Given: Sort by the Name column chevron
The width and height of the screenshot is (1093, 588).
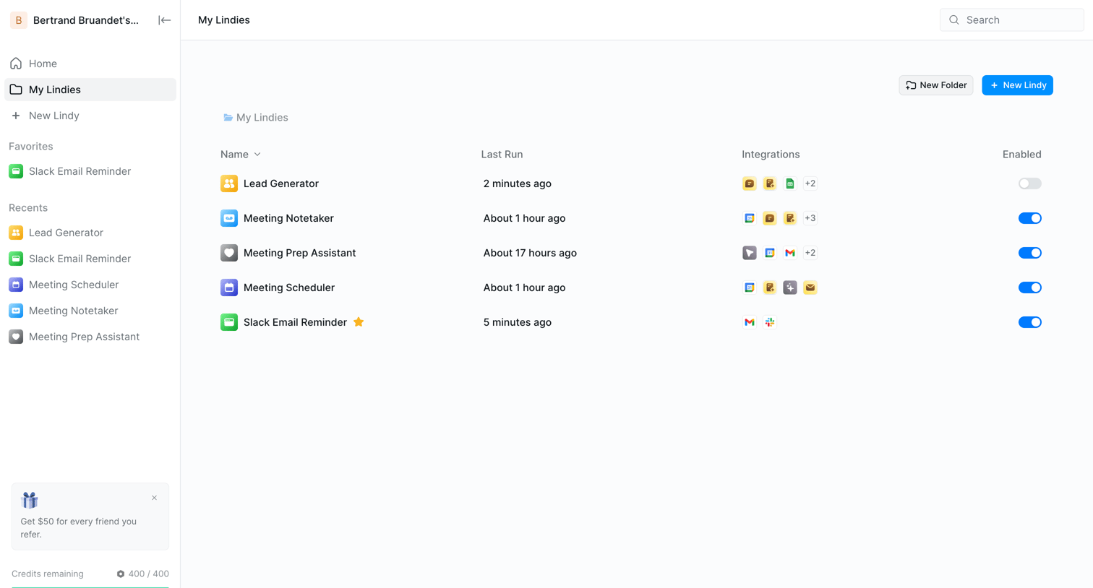Looking at the screenshot, I should (x=257, y=155).
